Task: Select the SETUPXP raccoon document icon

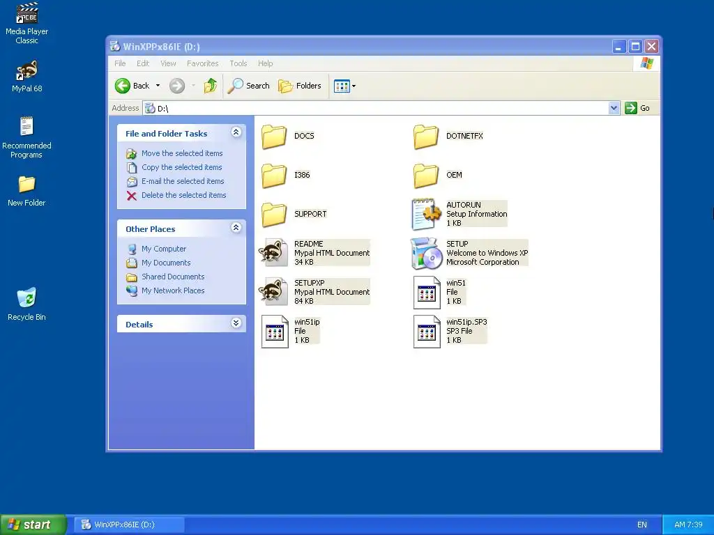Action: [x=273, y=292]
